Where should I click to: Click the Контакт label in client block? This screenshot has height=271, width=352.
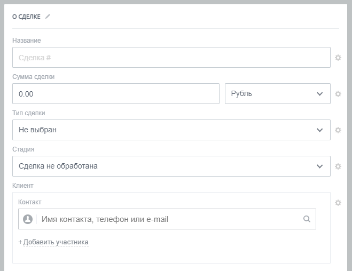pos(29,202)
